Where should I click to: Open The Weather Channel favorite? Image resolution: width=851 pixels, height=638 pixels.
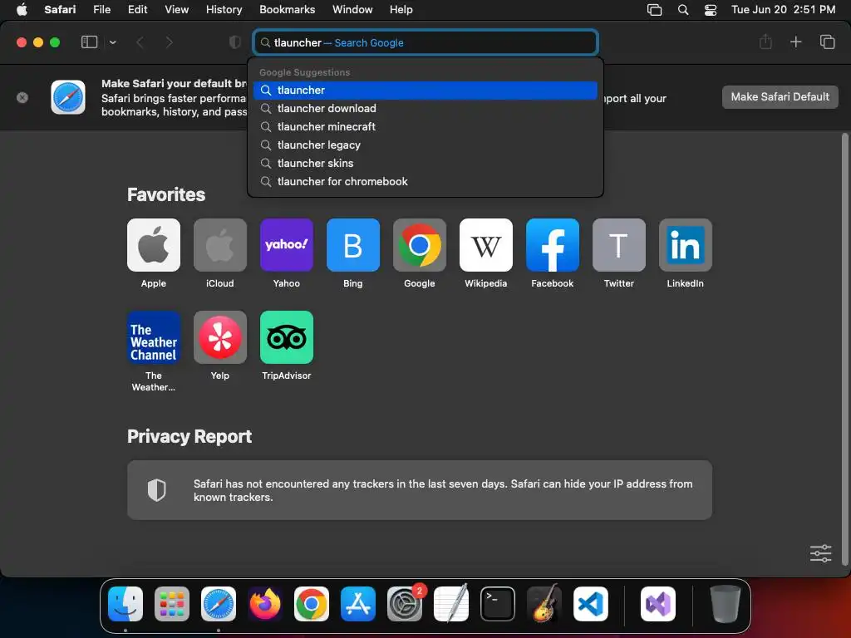(154, 337)
